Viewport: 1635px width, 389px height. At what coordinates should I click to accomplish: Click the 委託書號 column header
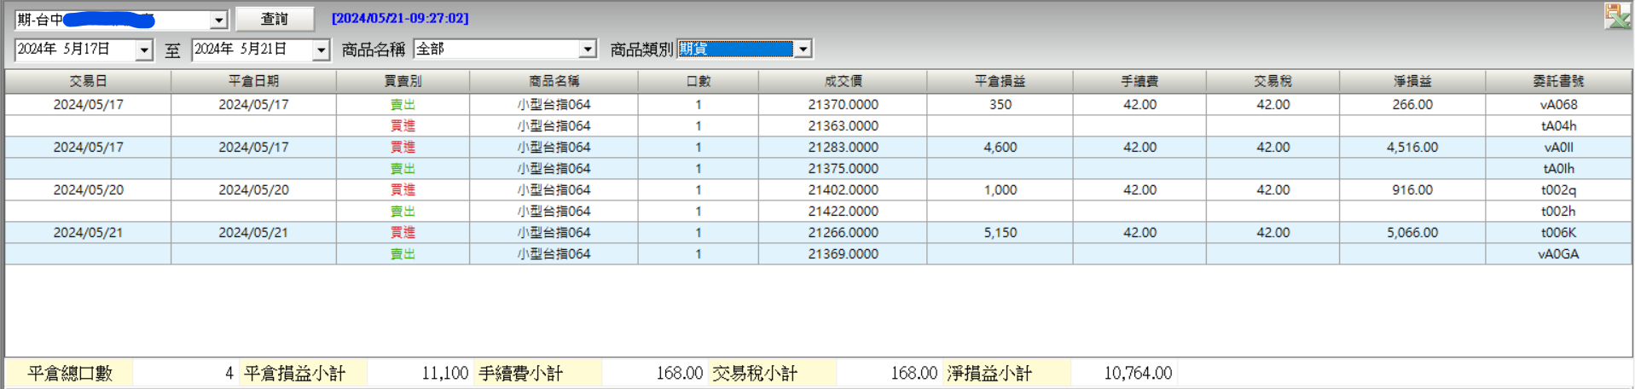(x=1558, y=81)
